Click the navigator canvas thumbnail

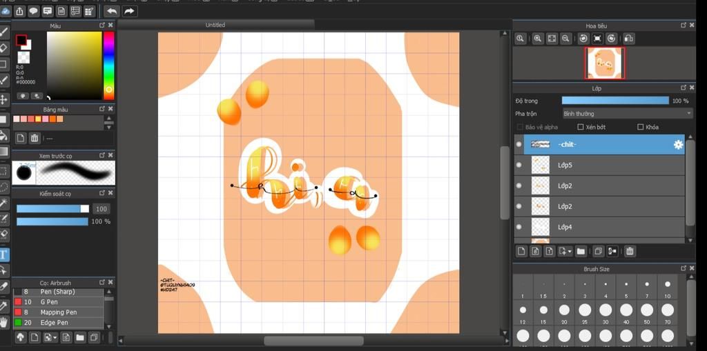point(605,63)
